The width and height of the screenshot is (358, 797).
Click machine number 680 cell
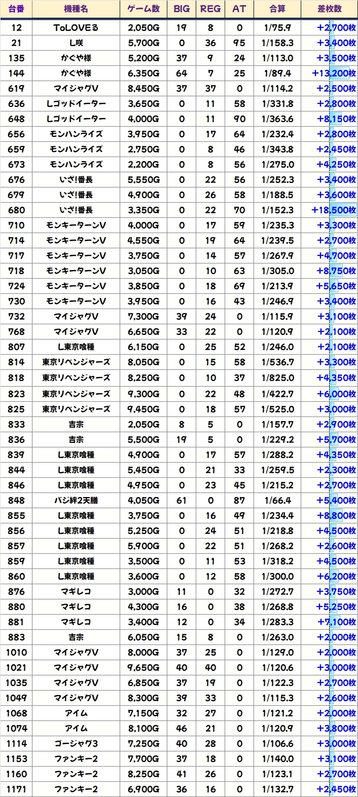point(16,210)
